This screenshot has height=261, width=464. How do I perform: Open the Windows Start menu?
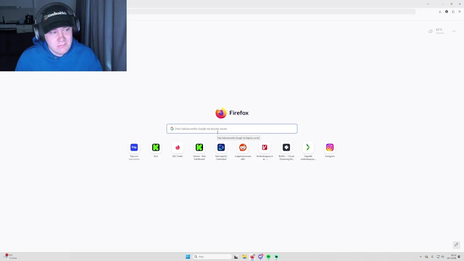188,257
